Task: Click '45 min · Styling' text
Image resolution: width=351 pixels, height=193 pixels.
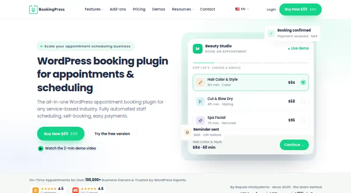Action: [x=220, y=104]
